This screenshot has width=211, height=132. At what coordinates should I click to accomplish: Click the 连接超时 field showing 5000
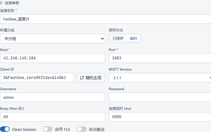click(x=160, y=117)
